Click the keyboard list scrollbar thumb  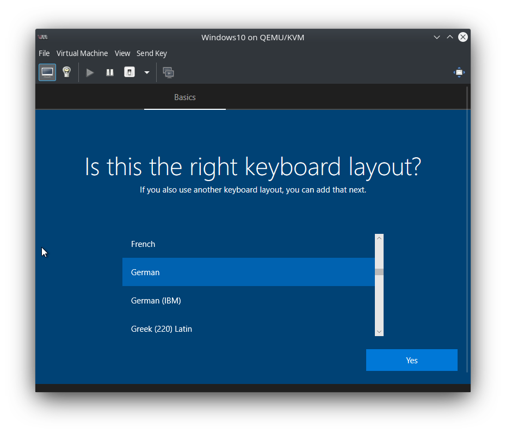379,272
